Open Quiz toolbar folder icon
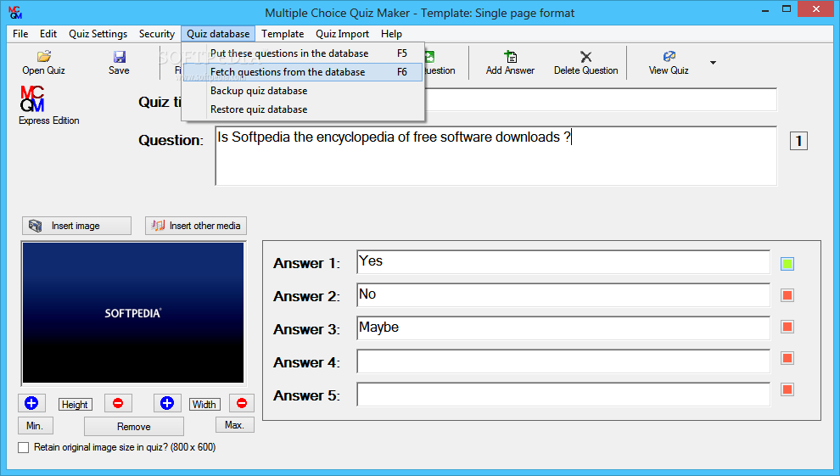Viewport: 840px width, 476px height. pos(44,56)
